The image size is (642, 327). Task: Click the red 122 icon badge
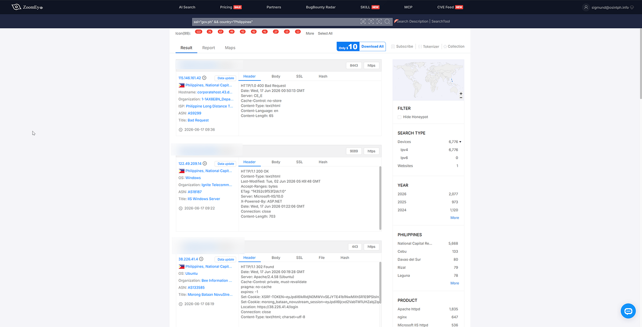(x=199, y=32)
